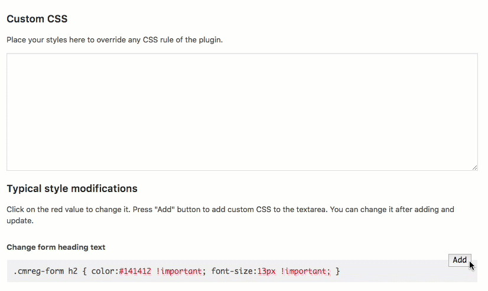Click the red #141412 color value

click(x=135, y=272)
